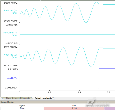
Task: Click the Left column header
Action: [x=74, y=105]
